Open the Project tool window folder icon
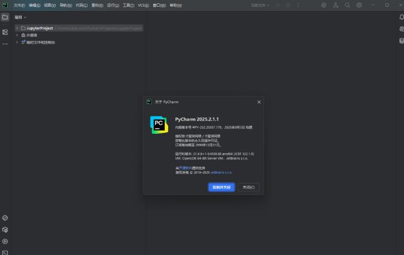Image resolution: width=404 pixels, height=255 pixels. pos(5,17)
